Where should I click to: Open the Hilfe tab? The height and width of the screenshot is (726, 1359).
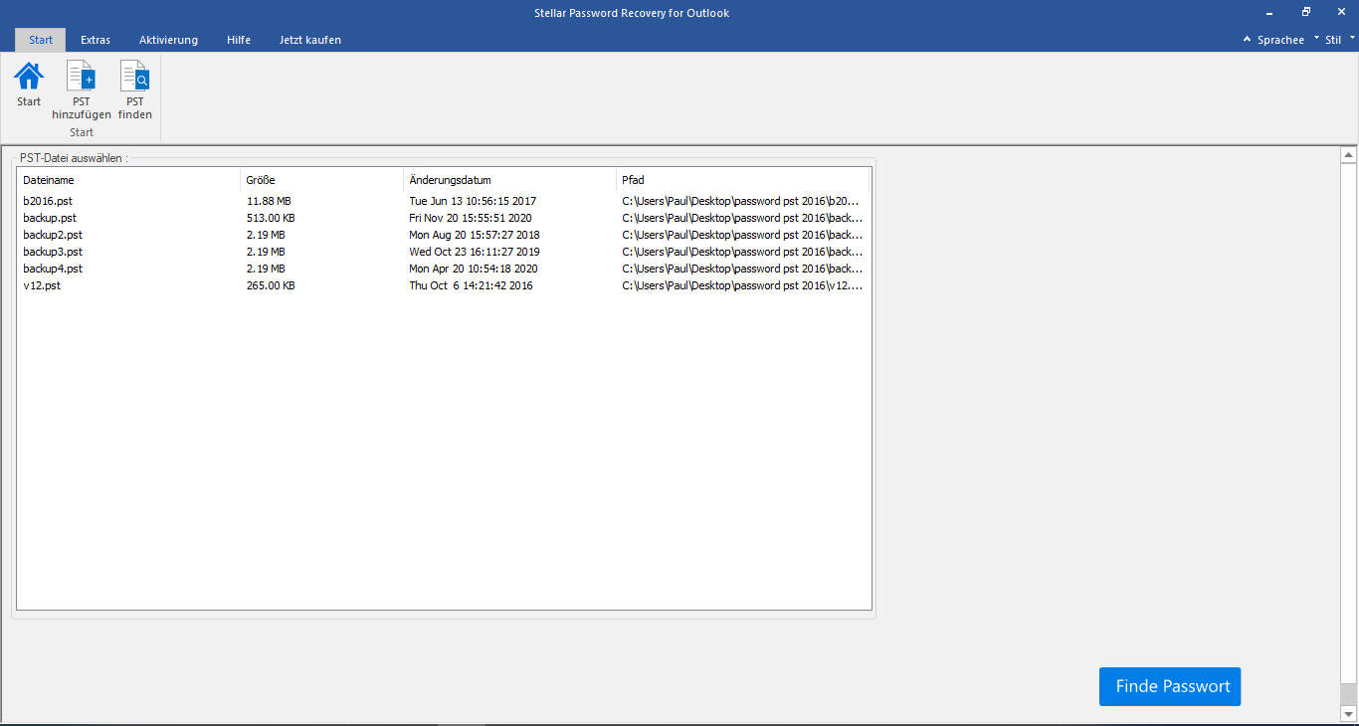point(239,40)
